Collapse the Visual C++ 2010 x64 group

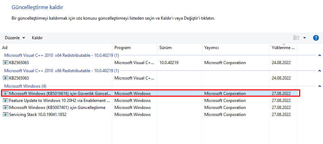pos(319,55)
